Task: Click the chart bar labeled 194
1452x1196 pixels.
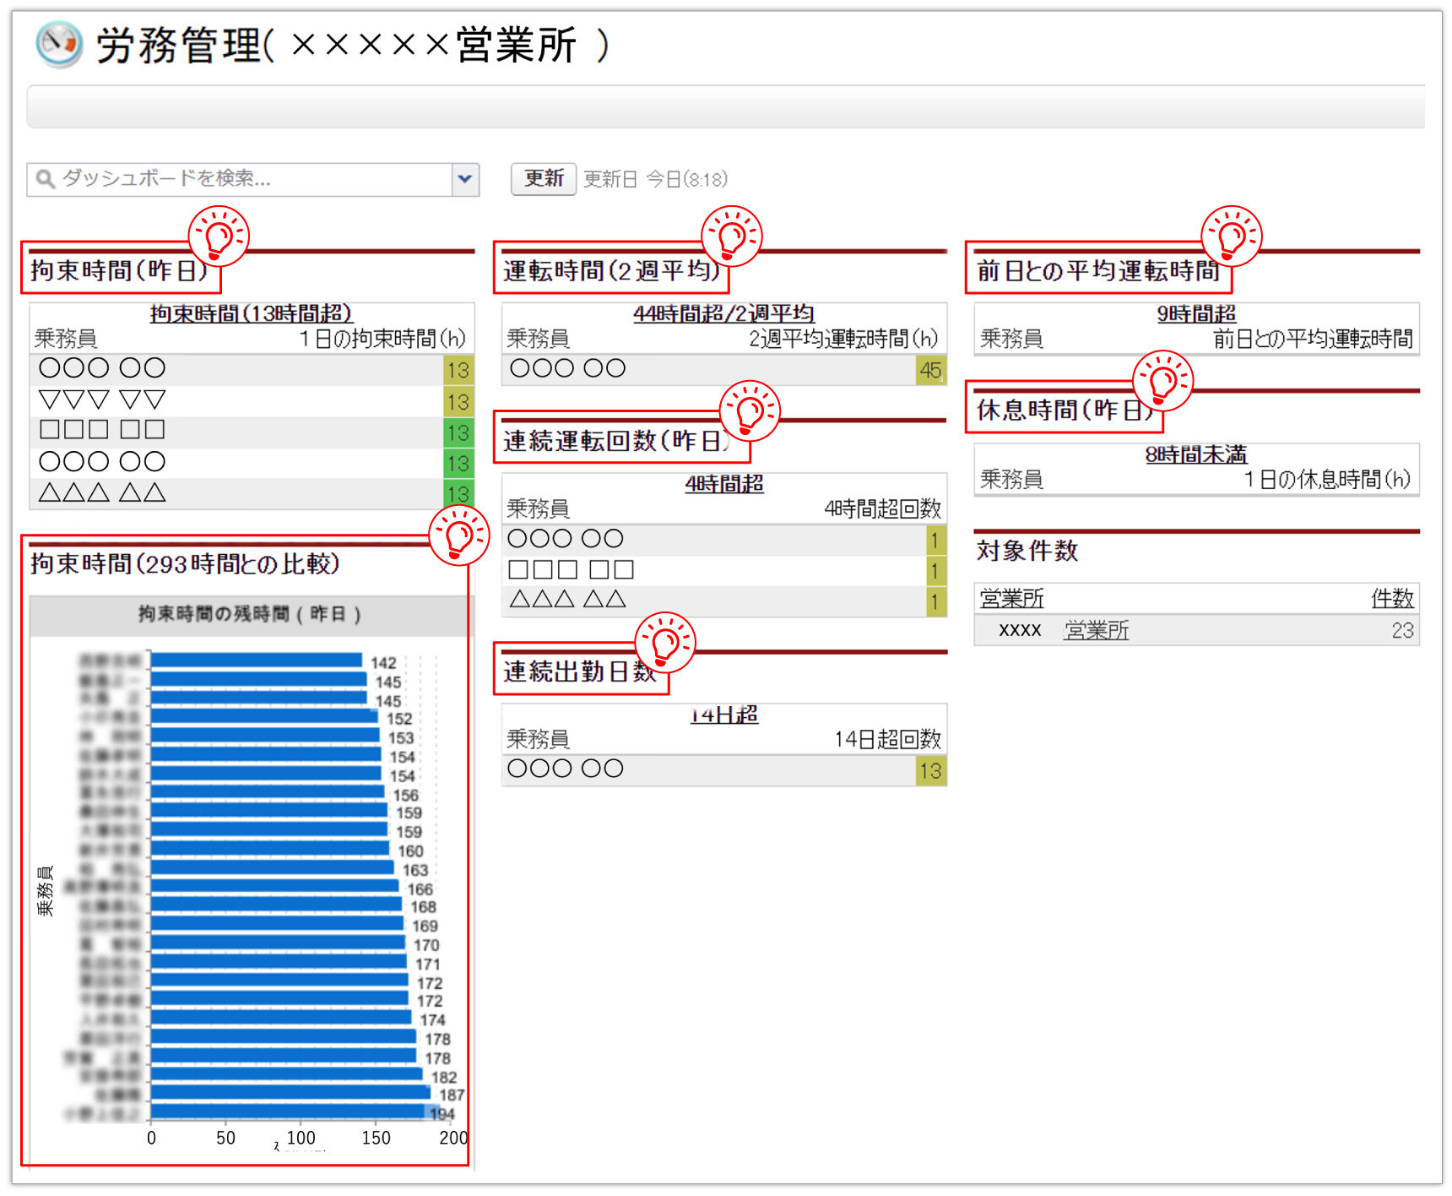Action: 295,1112
